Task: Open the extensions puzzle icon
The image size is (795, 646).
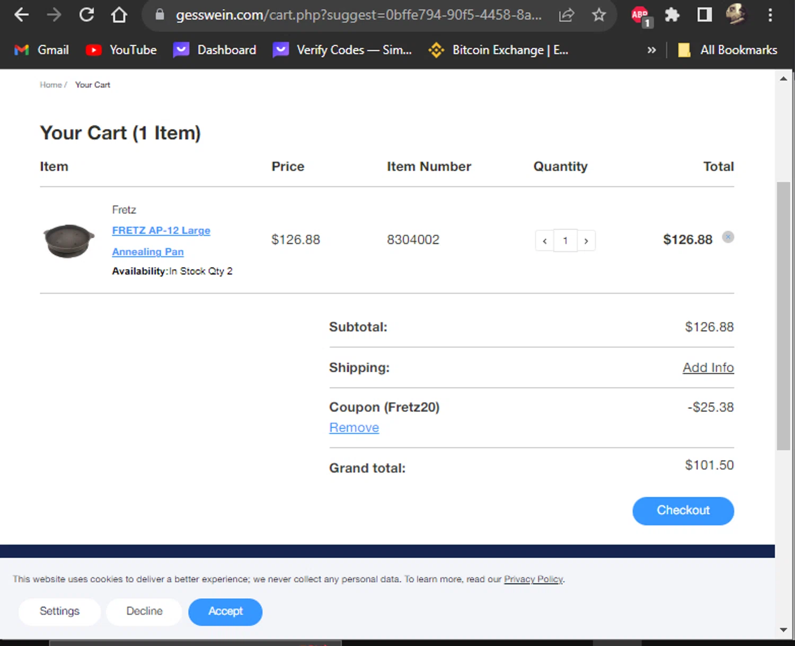Action: [x=672, y=14]
